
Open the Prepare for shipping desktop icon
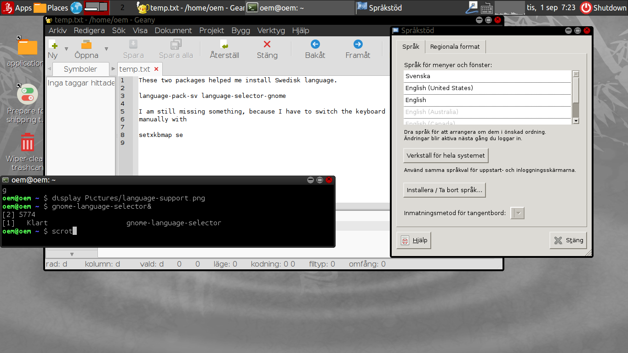28,94
